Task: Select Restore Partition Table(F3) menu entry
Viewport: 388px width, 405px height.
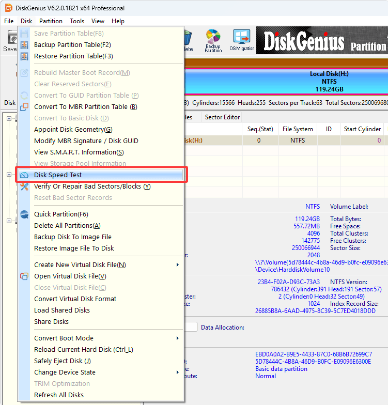Action: tap(101, 56)
